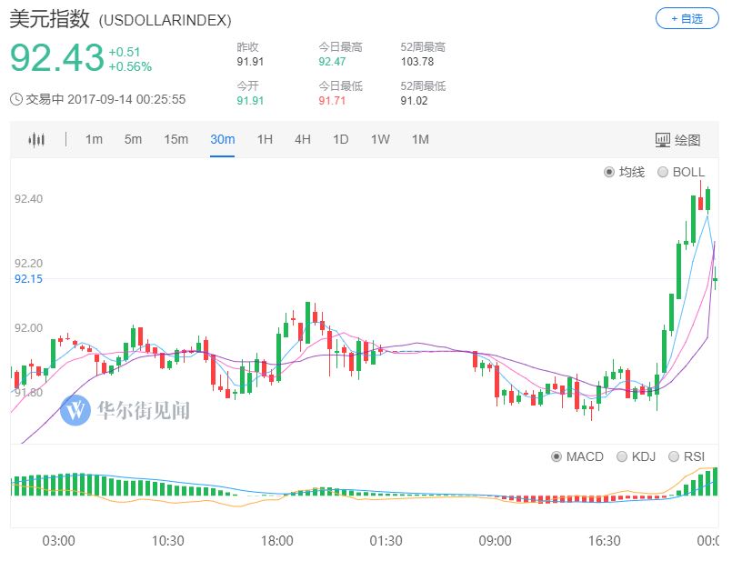732x561 pixels.
Task: Click the 自选 watchlist button
Action: (x=687, y=16)
